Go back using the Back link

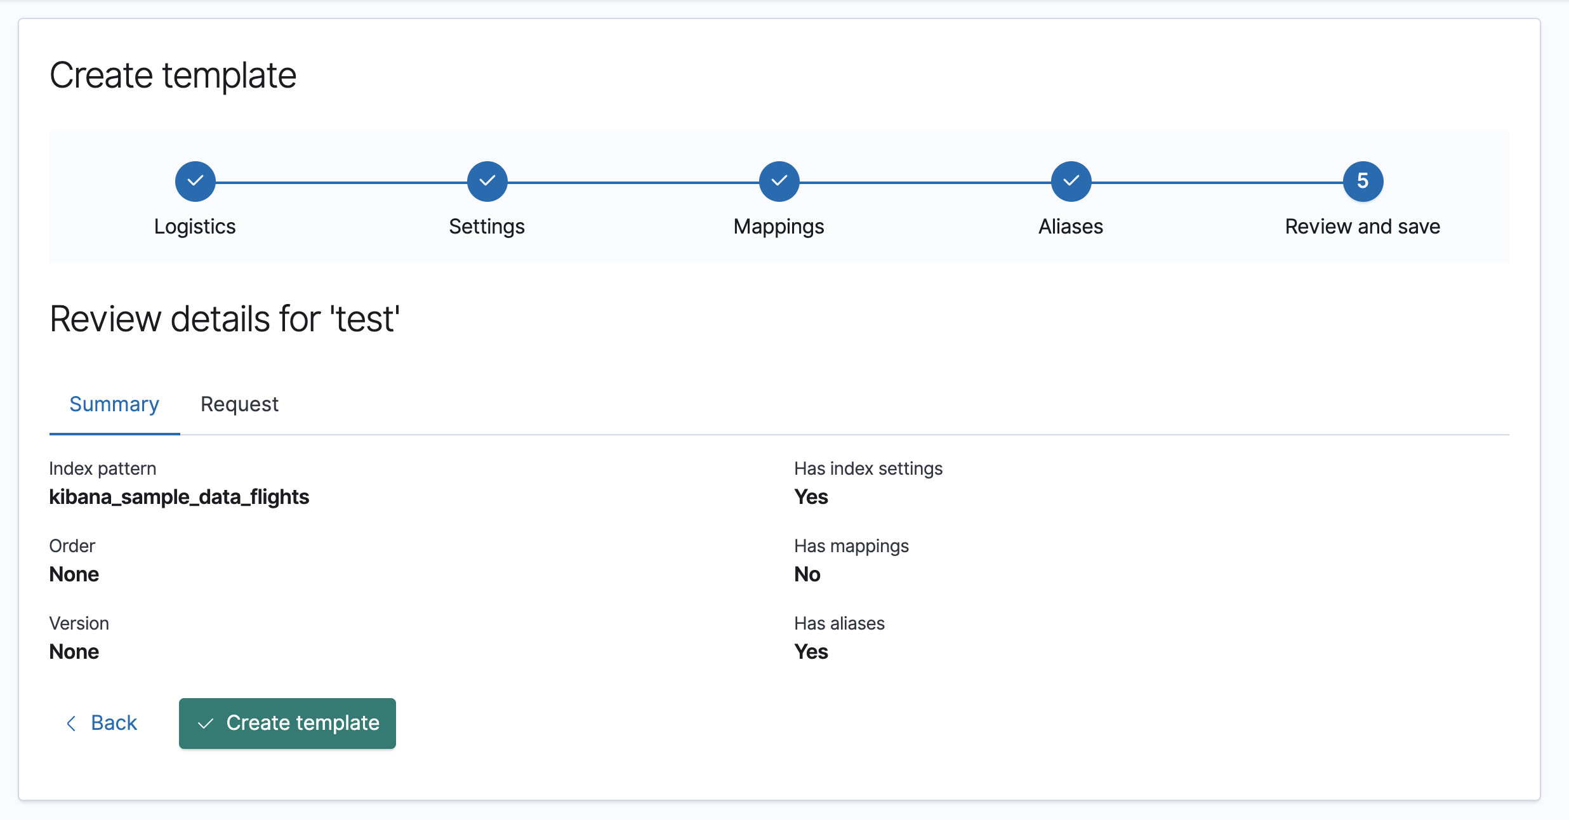(x=114, y=723)
